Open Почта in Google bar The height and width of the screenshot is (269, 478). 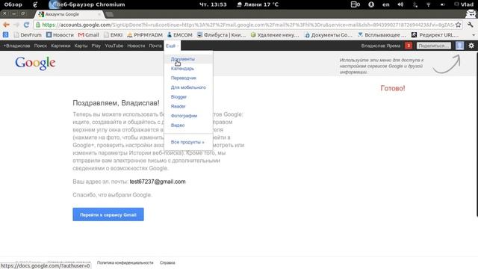point(155,46)
